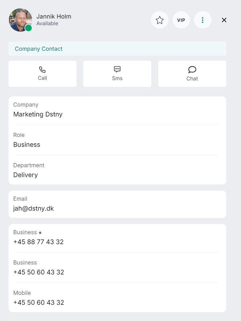Click the Delivery department field

coord(117,170)
